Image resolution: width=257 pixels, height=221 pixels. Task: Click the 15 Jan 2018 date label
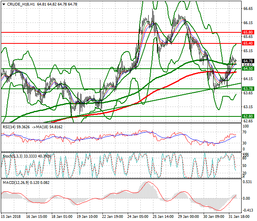pyautogui.click(x=11, y=217)
